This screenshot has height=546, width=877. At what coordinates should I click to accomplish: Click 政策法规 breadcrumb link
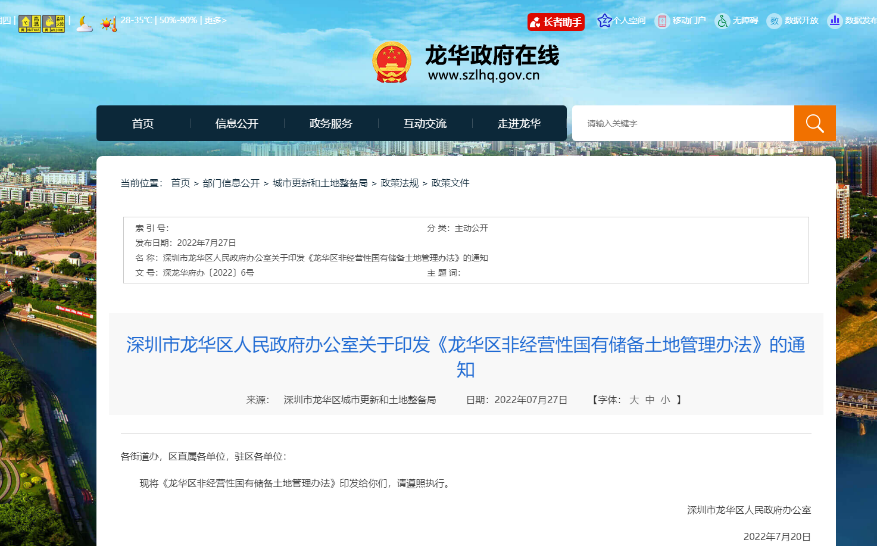tap(400, 183)
